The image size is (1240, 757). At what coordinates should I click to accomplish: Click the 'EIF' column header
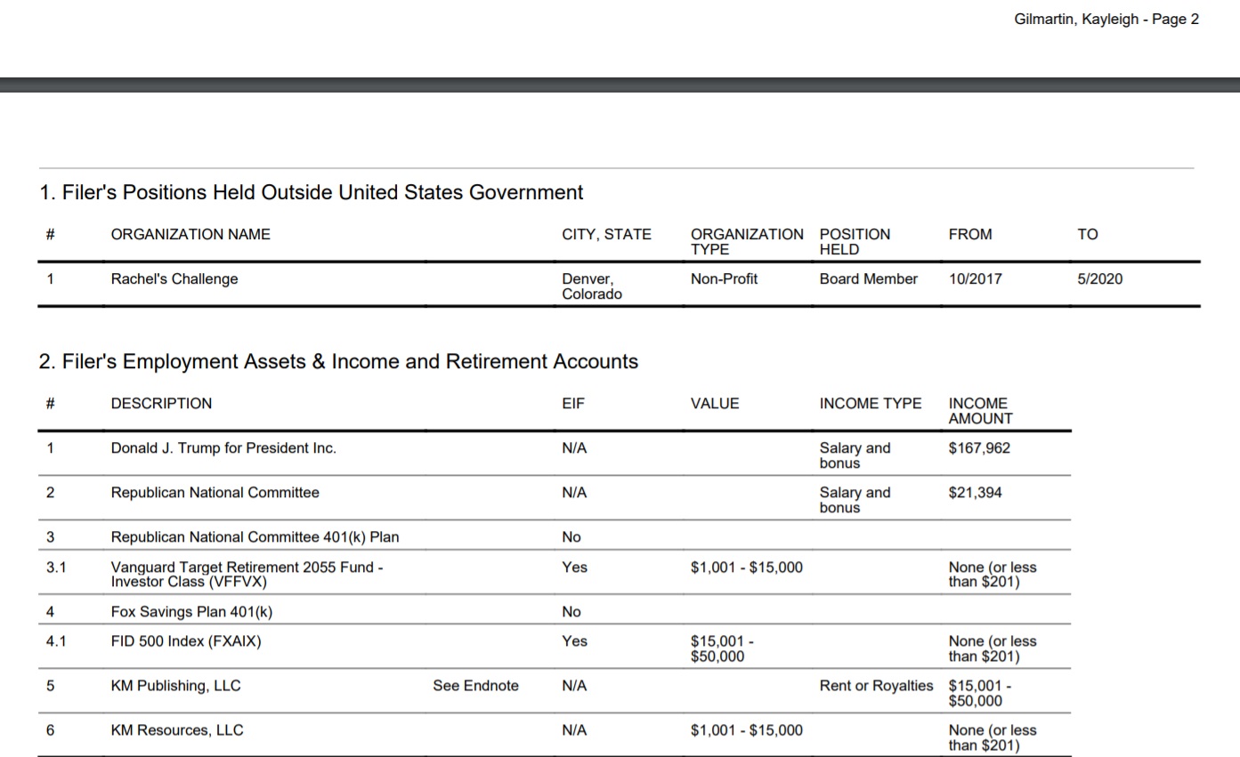click(x=573, y=404)
